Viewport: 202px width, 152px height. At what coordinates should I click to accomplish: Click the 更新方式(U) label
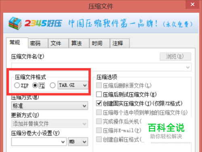click(25, 115)
